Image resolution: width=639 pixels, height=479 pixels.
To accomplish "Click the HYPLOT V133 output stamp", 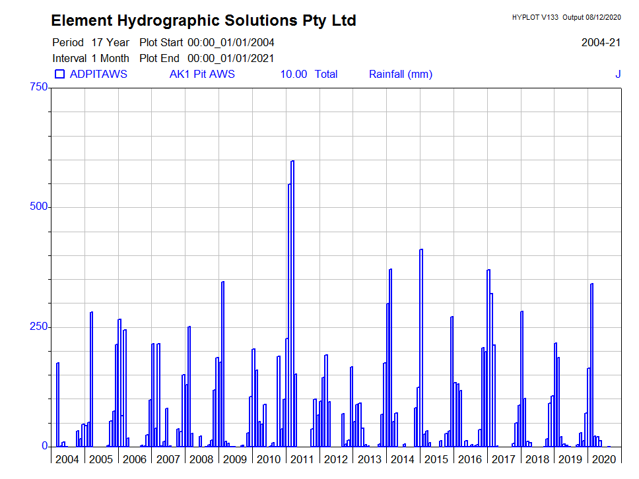I will click(x=566, y=18).
